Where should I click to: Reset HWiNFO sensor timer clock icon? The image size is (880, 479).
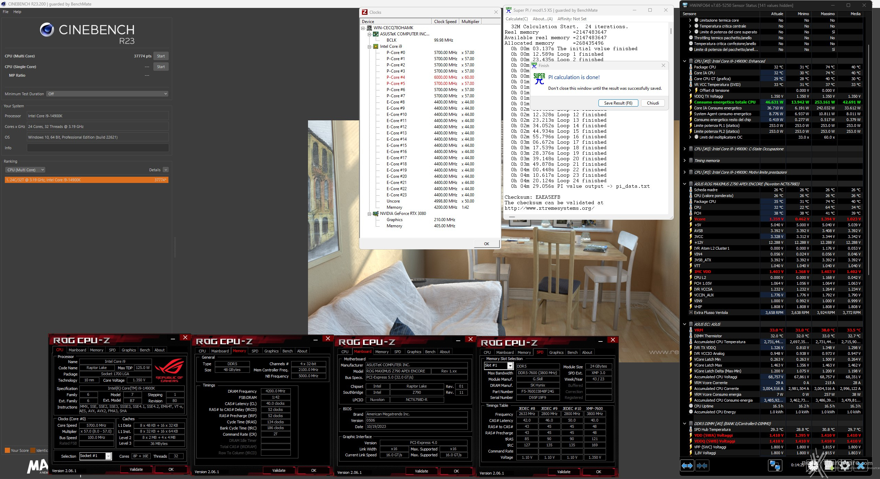click(813, 465)
